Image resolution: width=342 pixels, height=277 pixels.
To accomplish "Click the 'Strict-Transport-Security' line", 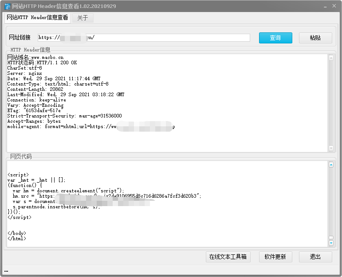I will coord(65,116).
